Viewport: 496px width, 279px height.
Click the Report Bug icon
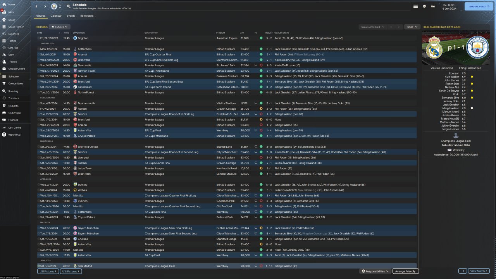click(3, 134)
